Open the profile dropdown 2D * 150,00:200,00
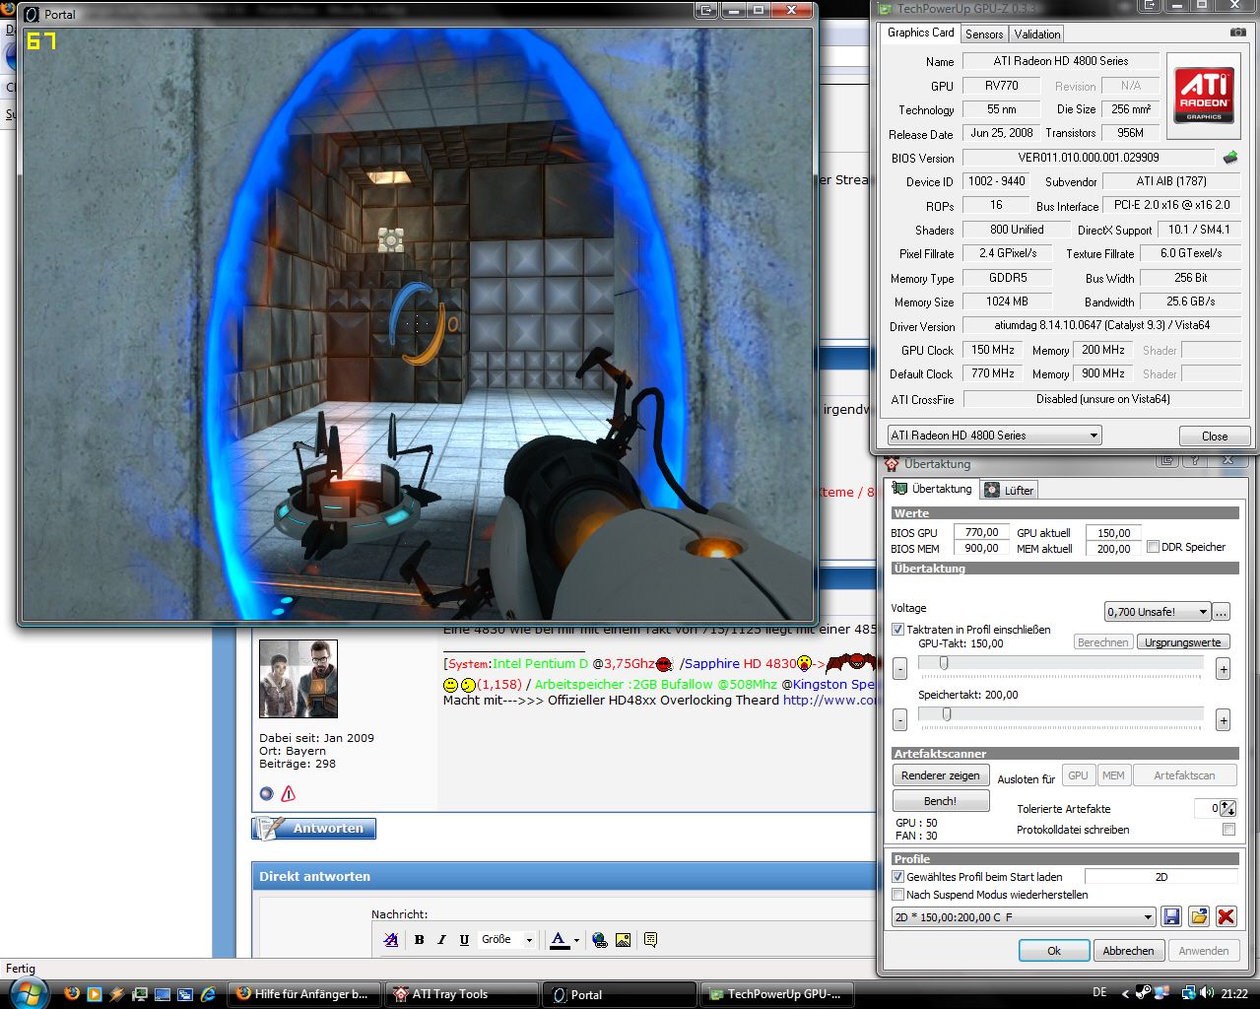This screenshot has height=1009, width=1260. (x=1024, y=917)
